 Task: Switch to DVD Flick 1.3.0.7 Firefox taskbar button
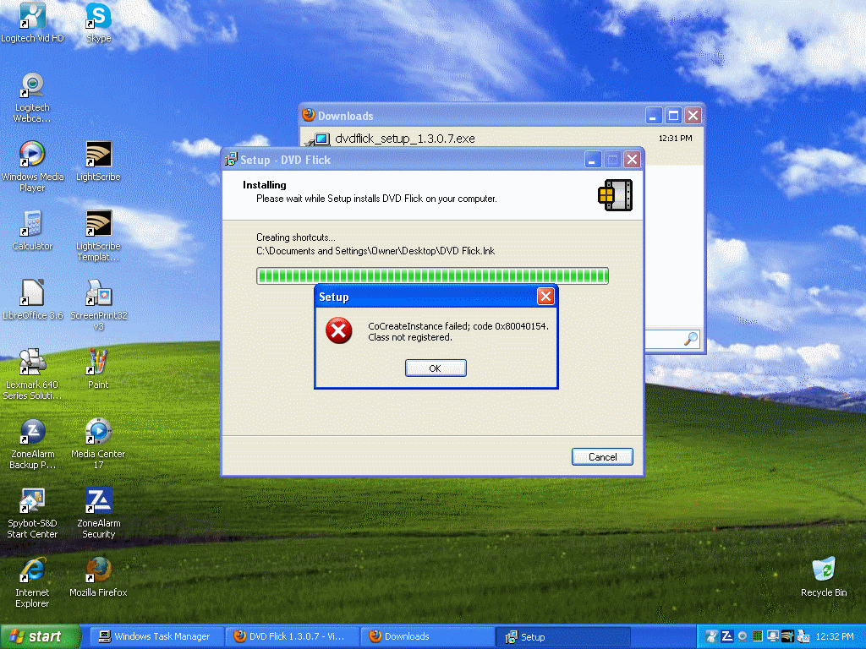click(x=292, y=637)
